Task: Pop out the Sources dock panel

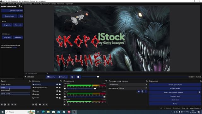Action: [61, 81]
